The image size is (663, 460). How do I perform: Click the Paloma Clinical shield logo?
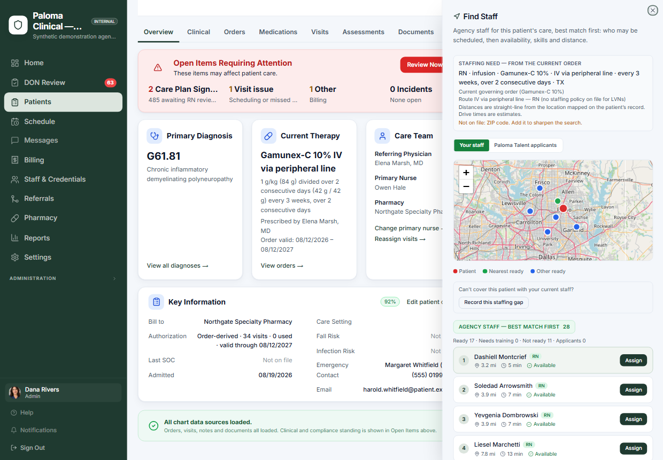18,25
